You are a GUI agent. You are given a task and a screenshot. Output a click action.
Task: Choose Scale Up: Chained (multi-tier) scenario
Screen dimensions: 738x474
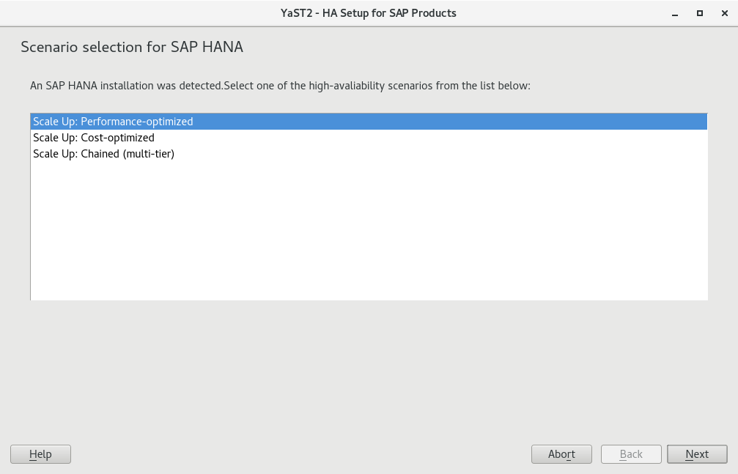[x=103, y=154]
